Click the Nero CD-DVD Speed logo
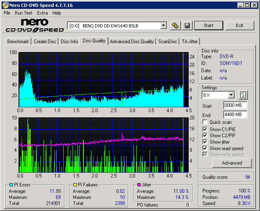 35,25
